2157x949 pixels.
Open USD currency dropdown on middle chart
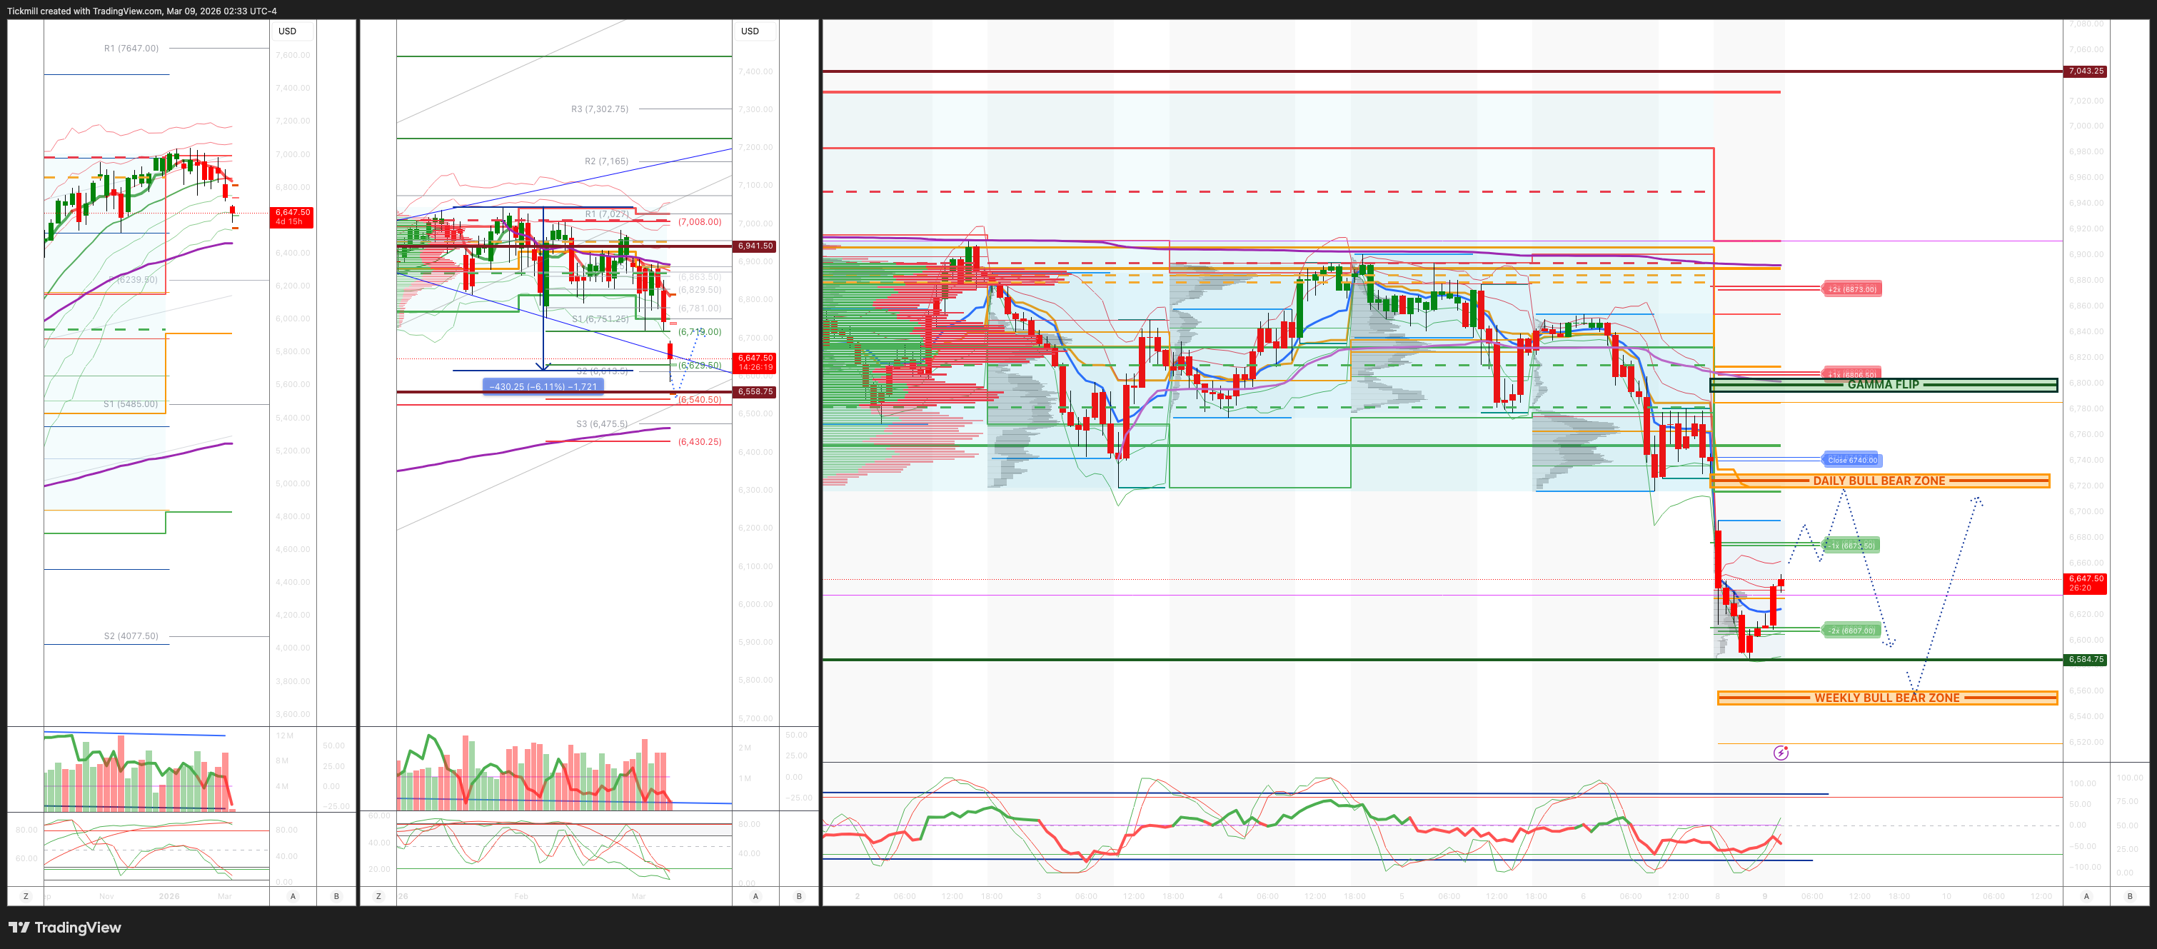(750, 31)
